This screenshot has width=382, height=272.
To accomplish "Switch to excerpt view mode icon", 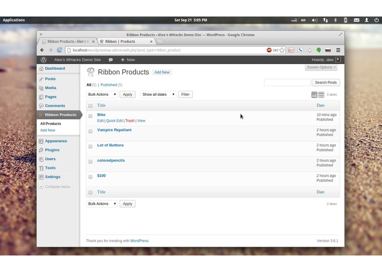I will [322, 95].
